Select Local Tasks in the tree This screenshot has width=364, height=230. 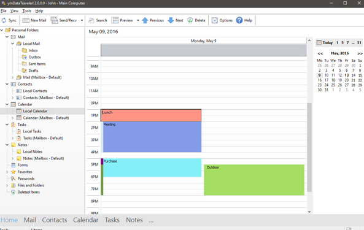32,131
